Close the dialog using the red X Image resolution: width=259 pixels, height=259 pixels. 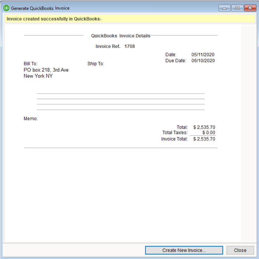click(250, 8)
